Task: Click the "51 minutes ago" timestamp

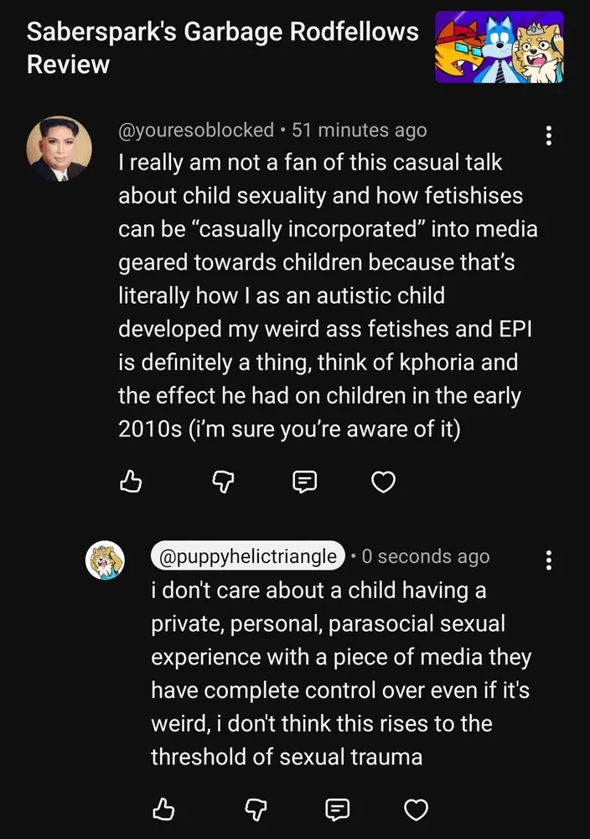Action: (x=360, y=130)
